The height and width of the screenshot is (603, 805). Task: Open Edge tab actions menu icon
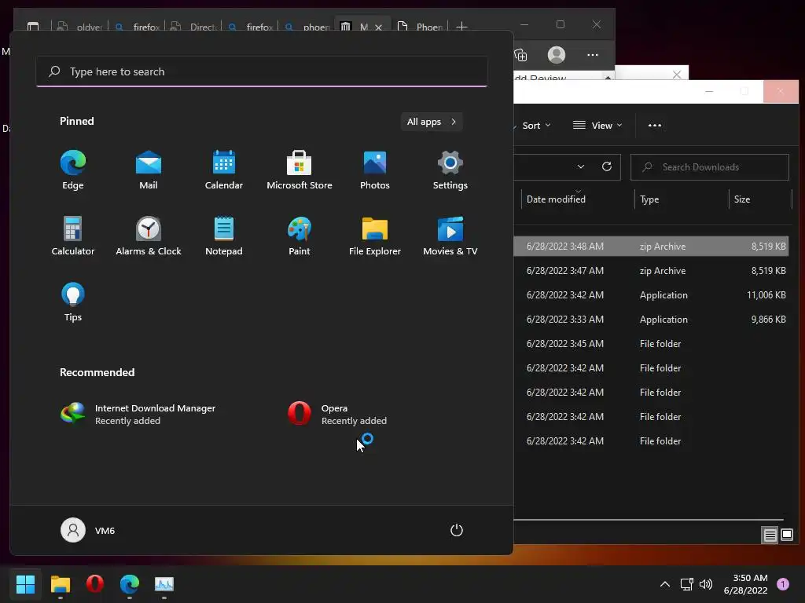[x=33, y=26]
